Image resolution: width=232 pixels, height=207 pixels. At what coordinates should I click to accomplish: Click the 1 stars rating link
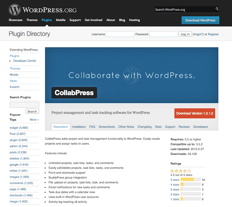pyautogui.click(x=175, y=199)
